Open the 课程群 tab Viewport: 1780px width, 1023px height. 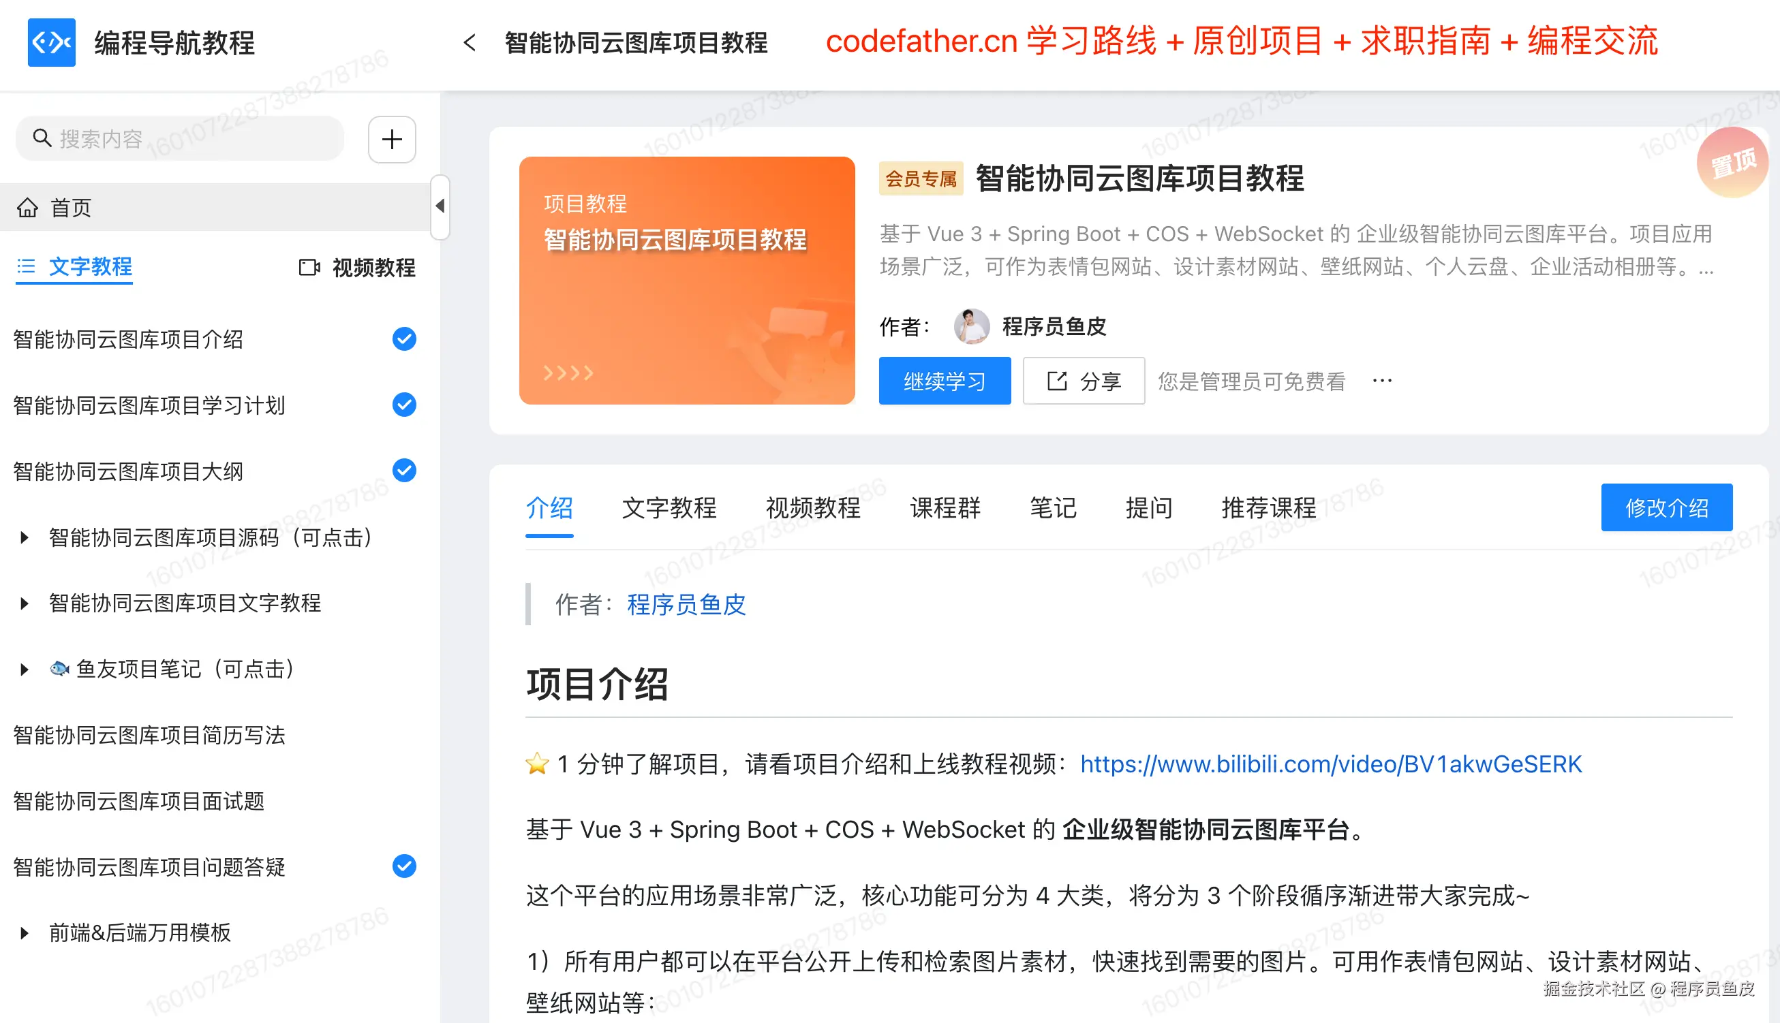tap(944, 507)
